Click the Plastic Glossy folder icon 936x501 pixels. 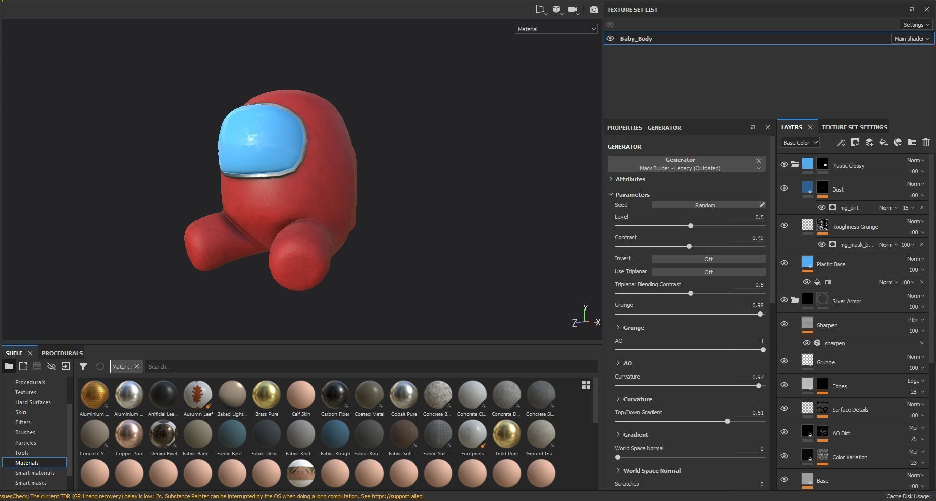tap(795, 164)
